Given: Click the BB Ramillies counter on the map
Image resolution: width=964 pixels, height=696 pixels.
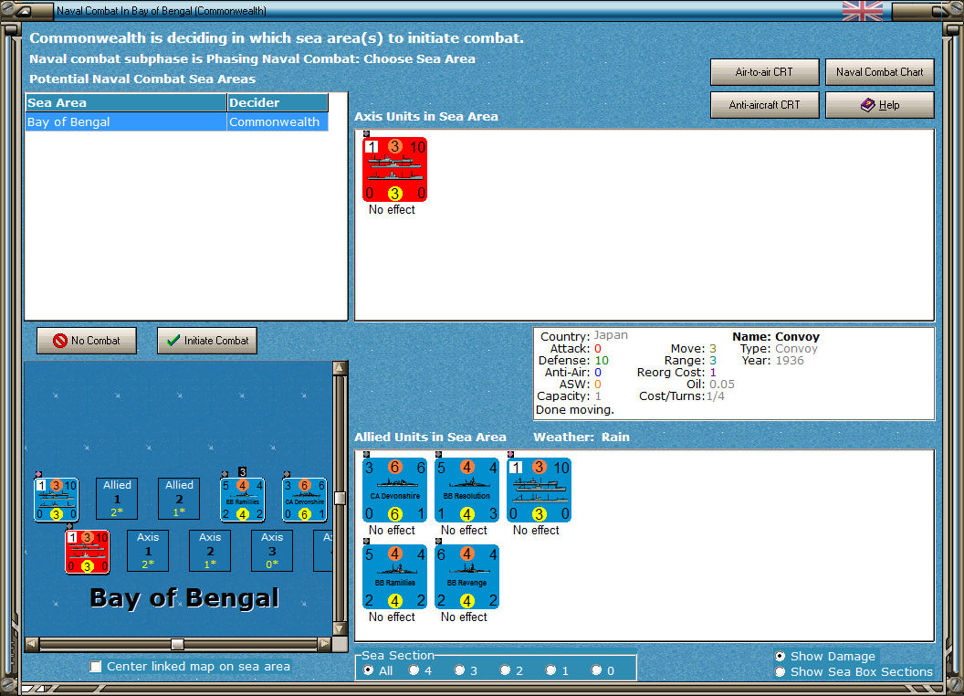Looking at the screenshot, I should (242, 500).
